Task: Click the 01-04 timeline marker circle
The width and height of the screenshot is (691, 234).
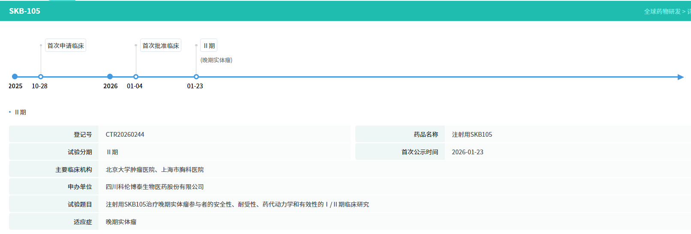Action: (136, 77)
